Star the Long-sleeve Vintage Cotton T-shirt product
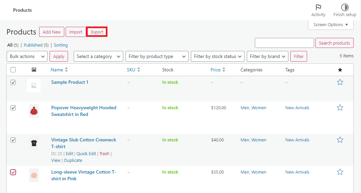Image resolution: width=361 pixels, height=193 pixels. coord(340,172)
